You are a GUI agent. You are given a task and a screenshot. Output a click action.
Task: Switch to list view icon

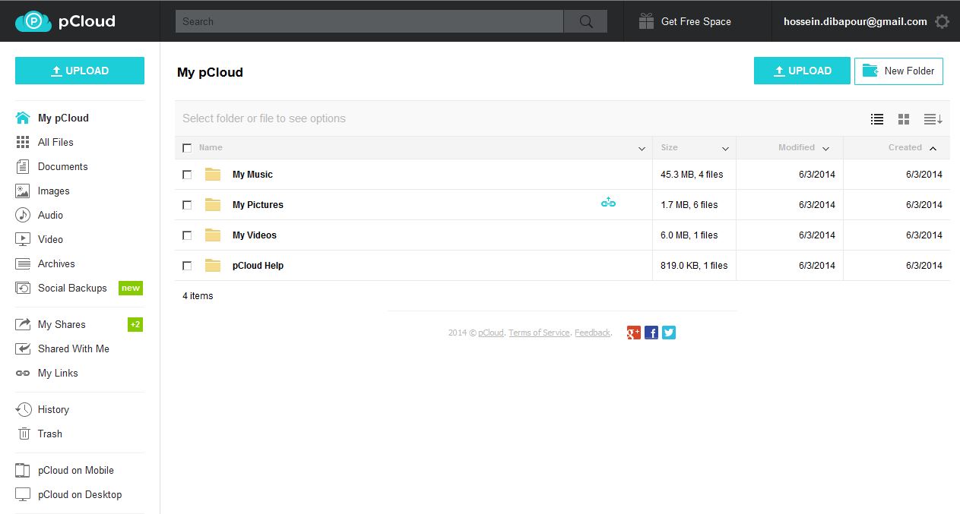[x=877, y=118]
